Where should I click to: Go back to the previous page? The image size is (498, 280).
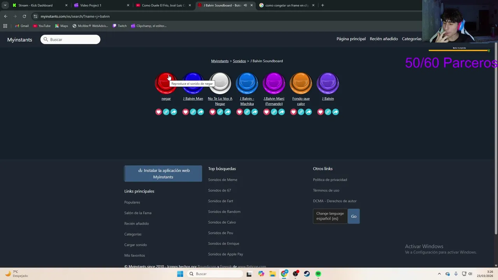tap(5, 16)
